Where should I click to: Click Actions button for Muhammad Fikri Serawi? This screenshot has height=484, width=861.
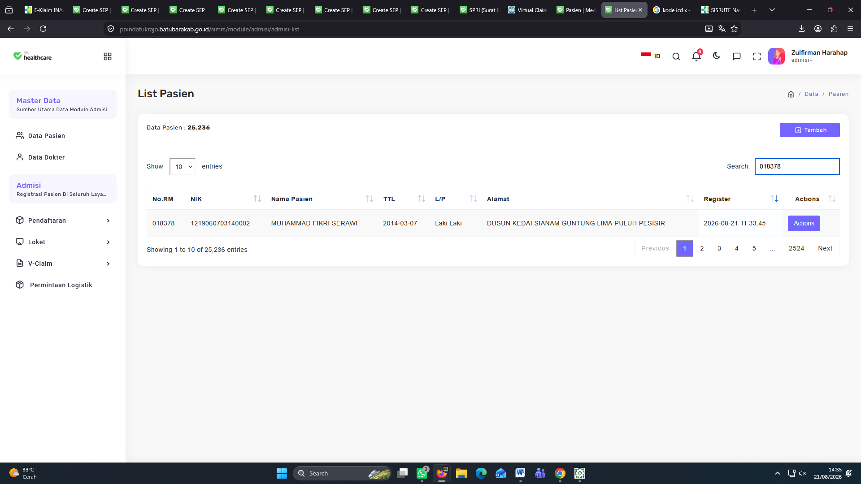click(804, 223)
